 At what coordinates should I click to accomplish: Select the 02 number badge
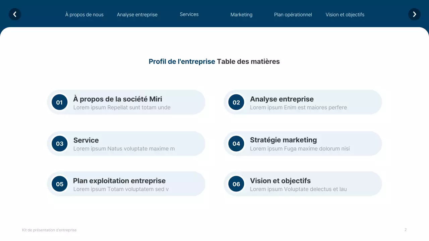(236, 102)
